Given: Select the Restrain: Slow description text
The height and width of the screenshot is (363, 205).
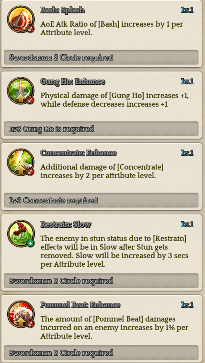Looking at the screenshot, I should click(x=115, y=251).
